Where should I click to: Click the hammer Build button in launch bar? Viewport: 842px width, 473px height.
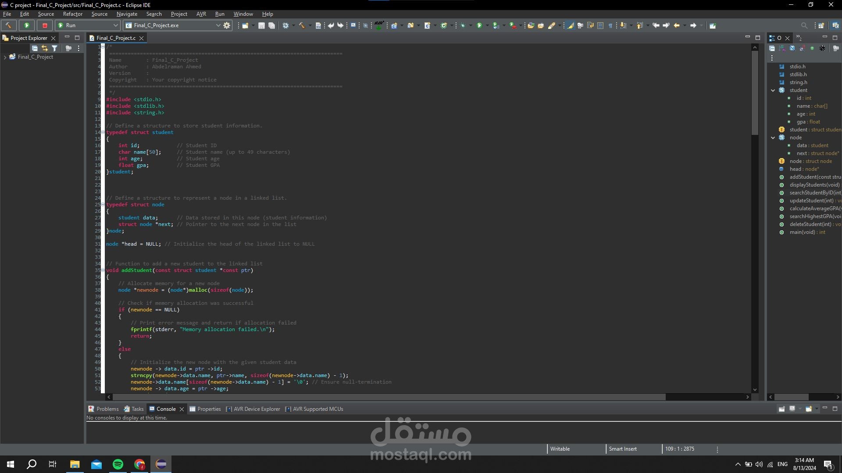pos(8,25)
